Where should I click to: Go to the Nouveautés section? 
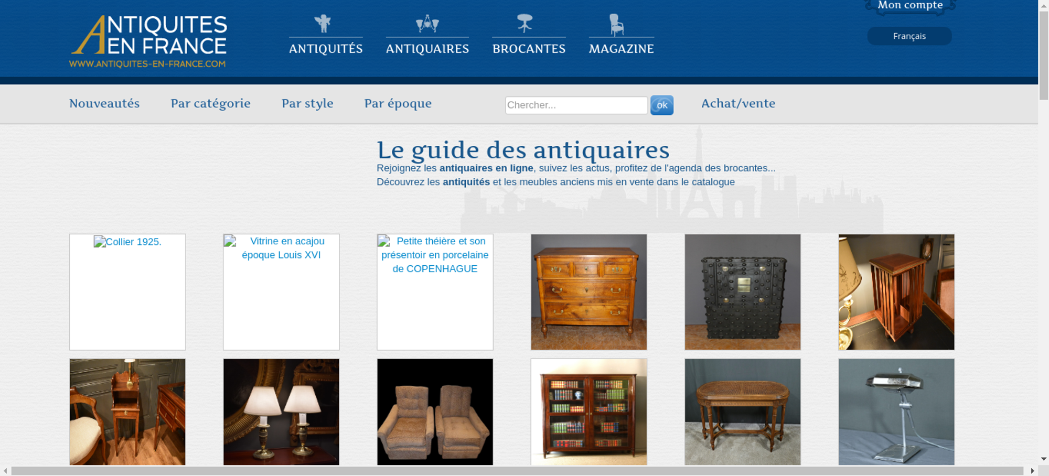click(104, 104)
